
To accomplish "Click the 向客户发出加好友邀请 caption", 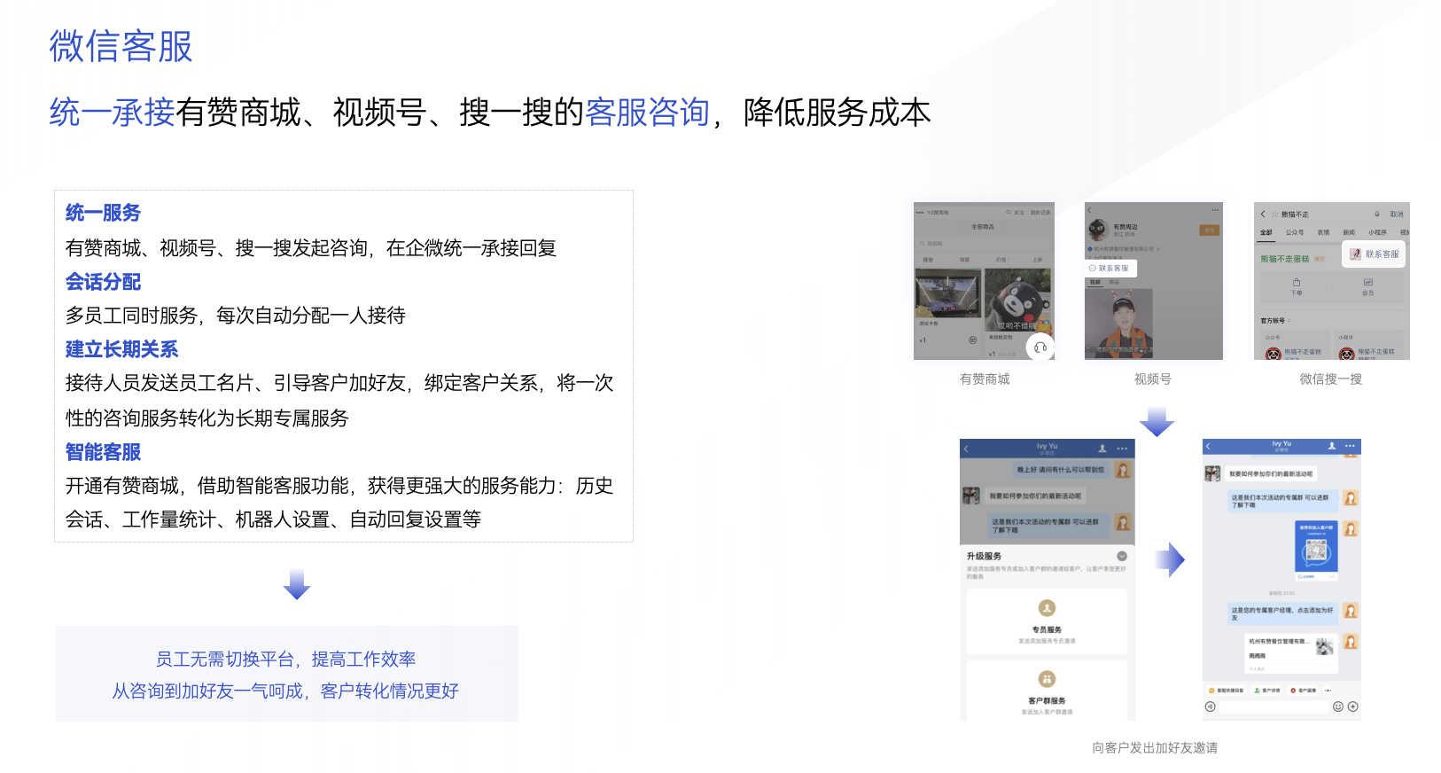I will coord(1155,747).
